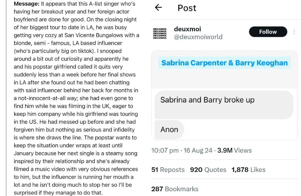Click the 16 Aug 24 date
The image size is (301, 196).
pos(198,150)
